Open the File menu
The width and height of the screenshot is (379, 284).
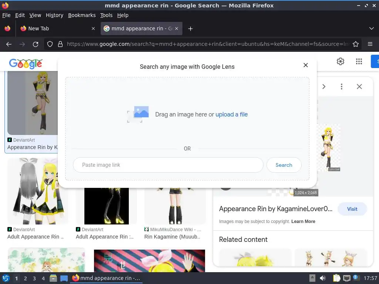coord(6,15)
